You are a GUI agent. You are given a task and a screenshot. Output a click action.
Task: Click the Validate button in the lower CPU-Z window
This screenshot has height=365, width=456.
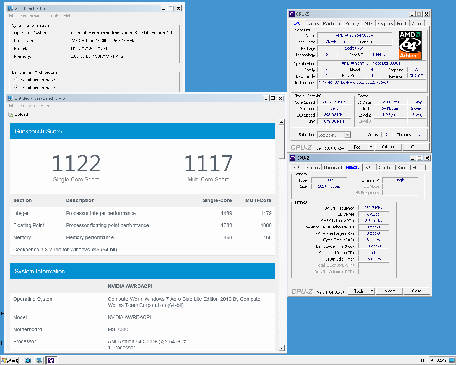click(x=389, y=291)
